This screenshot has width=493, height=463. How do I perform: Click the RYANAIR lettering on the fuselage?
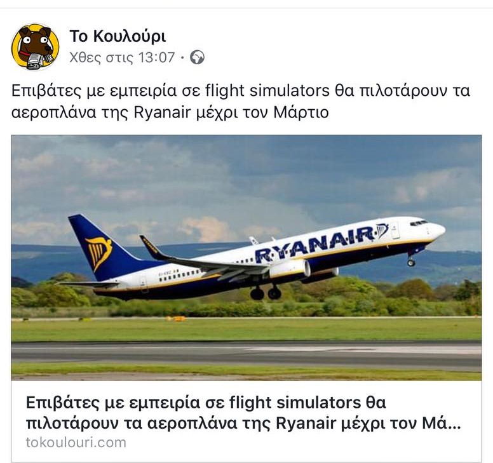pos(315,244)
